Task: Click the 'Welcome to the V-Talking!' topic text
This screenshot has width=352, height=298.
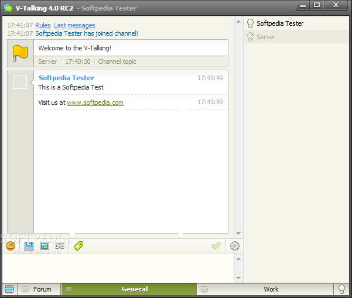Action: (x=75, y=48)
